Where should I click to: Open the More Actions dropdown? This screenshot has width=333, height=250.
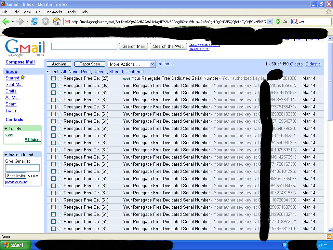pyautogui.click(x=132, y=64)
